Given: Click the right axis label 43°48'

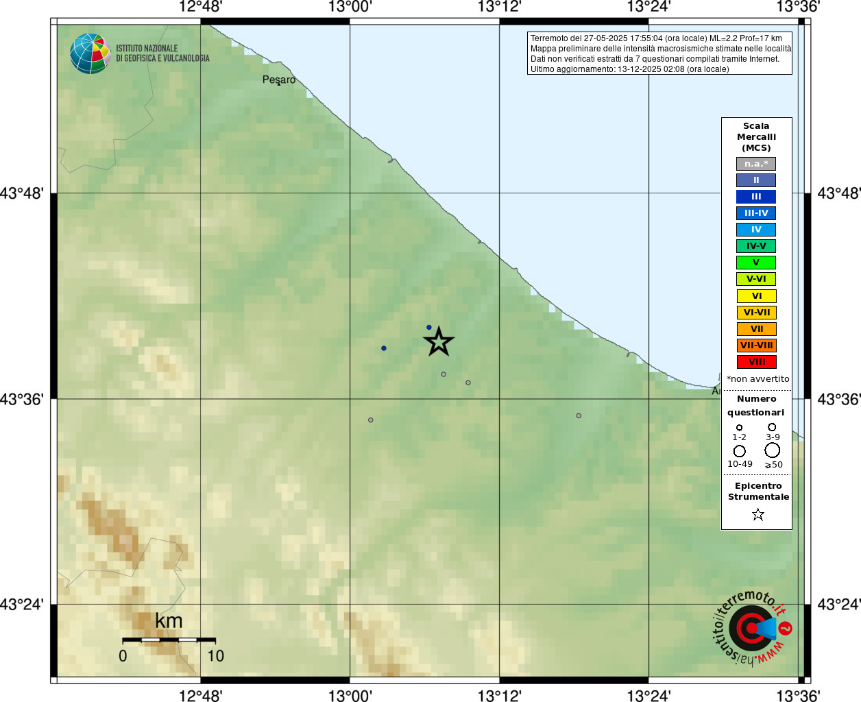Looking at the screenshot, I should (839, 193).
